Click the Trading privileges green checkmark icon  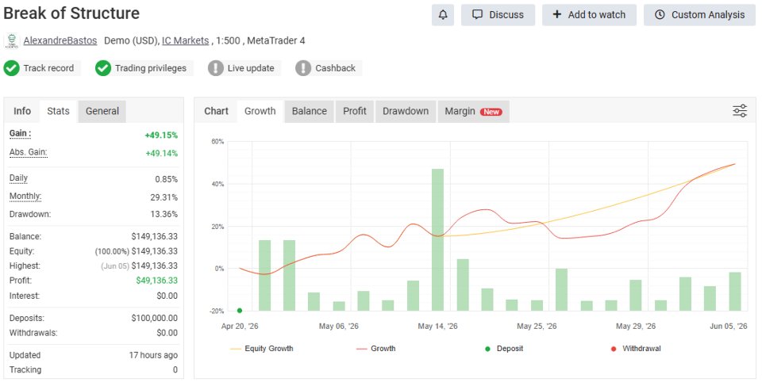pos(103,68)
